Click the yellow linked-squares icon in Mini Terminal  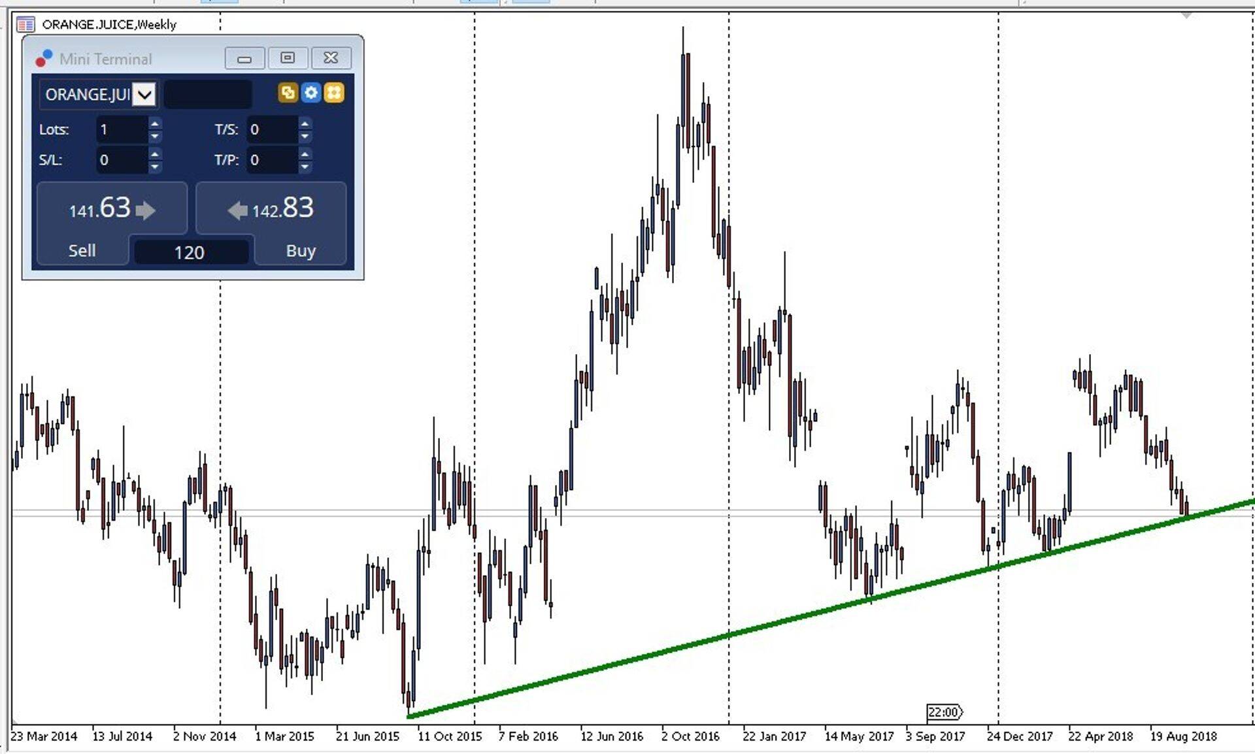[x=288, y=93]
